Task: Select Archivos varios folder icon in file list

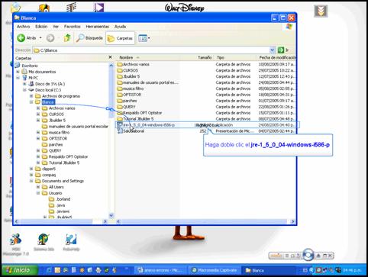Action: pos(120,64)
